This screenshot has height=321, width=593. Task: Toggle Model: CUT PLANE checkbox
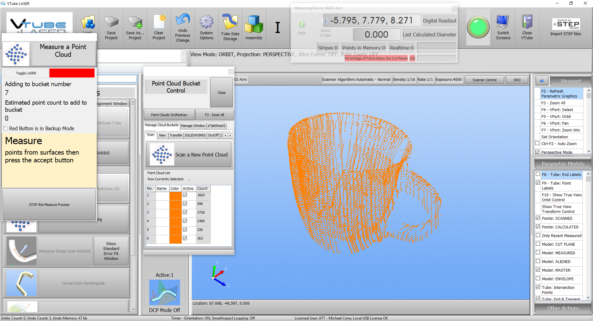[x=538, y=244]
